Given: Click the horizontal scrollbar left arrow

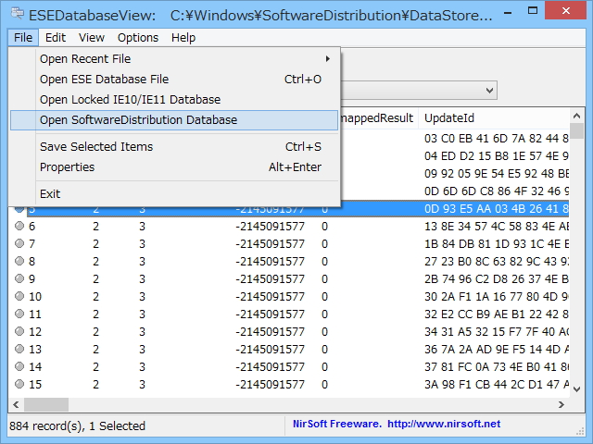Looking at the screenshot, I should click(16, 405).
